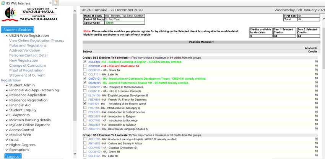Toggle the DRAM101 Drama checkbox
The image size is (325, 159).
85,83
